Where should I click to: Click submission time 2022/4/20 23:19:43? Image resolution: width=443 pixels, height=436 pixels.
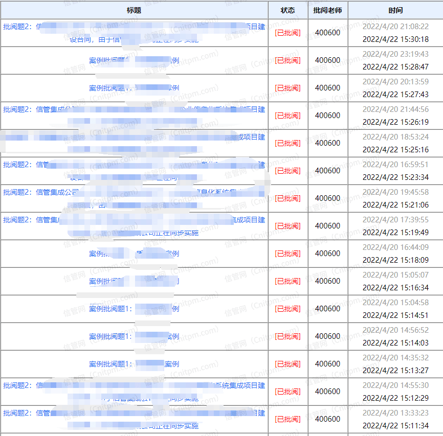[395, 54]
